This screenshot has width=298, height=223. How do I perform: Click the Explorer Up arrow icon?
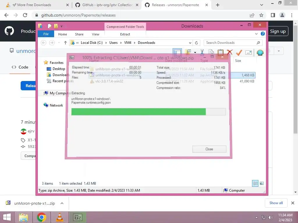coord(65,43)
